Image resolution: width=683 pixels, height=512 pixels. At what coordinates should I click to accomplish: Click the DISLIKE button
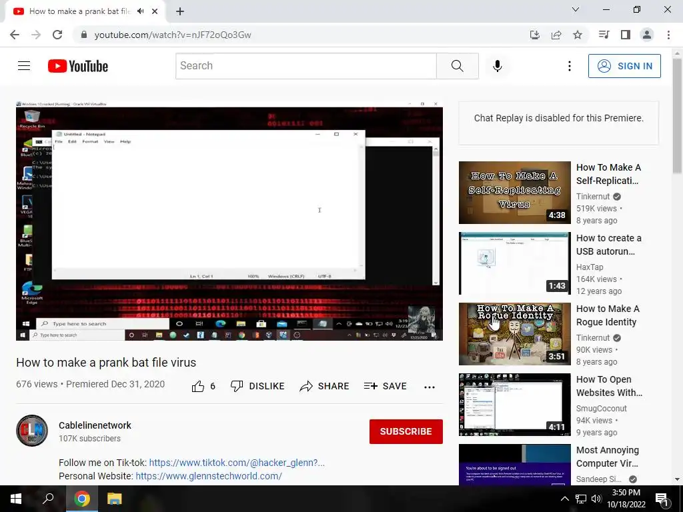pyautogui.click(x=257, y=386)
